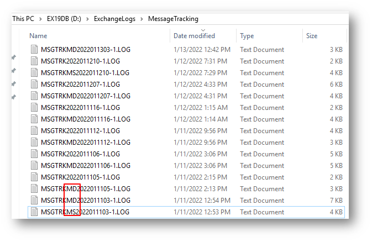Click the file icon for MSGTRK2022011116-1.LOG

coord(34,108)
